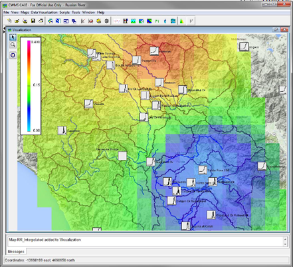
Task: Click the black gear toolbar icon
Action: pos(107,21)
